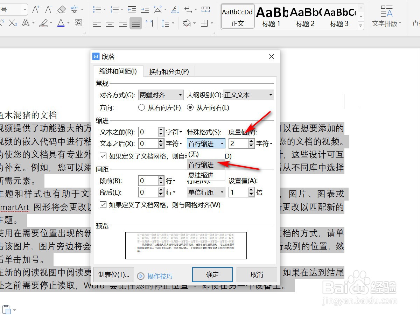Click the phonetic guide wén icon
Image resolution: width=420 pixels, height=315 pixels.
point(74,9)
